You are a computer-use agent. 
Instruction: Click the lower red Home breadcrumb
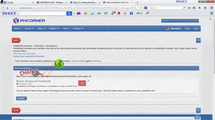pyautogui.click(x=16, y=110)
